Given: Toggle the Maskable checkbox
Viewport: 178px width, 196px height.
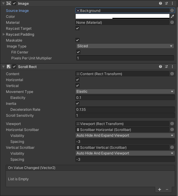Looking at the screenshot, I should (x=77, y=40).
